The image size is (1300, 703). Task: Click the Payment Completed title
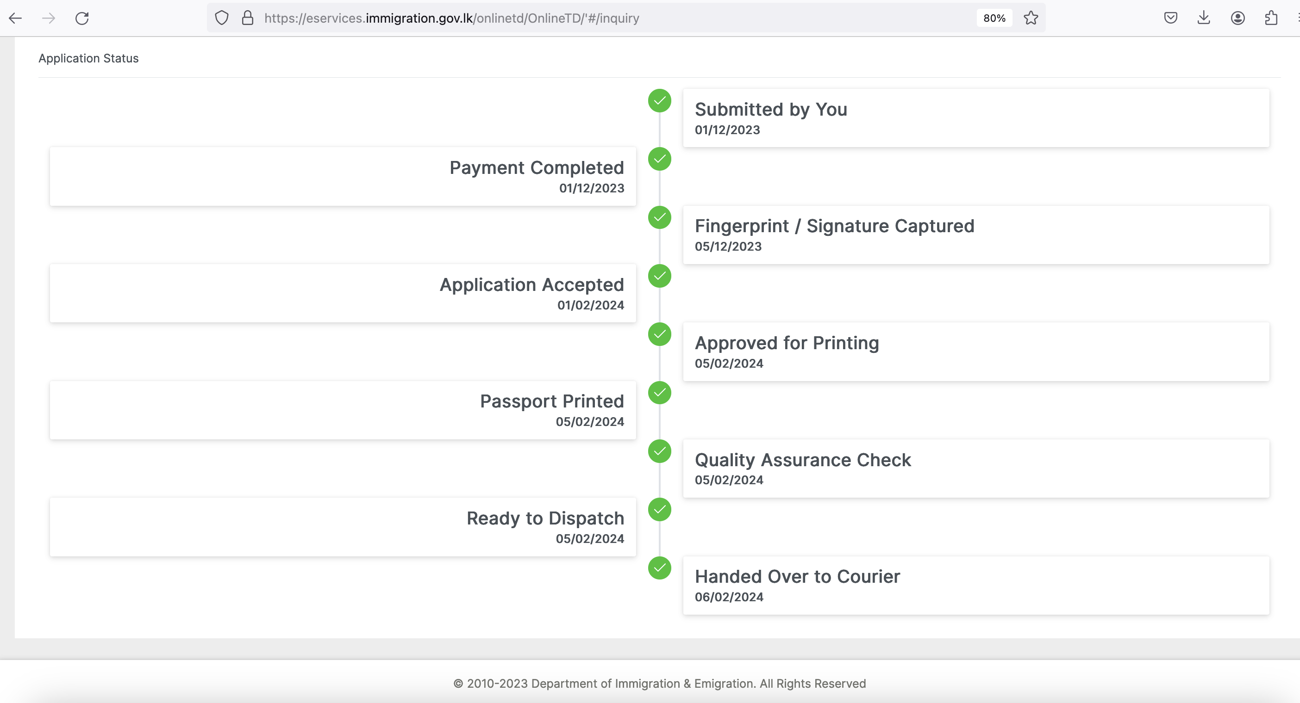(537, 167)
